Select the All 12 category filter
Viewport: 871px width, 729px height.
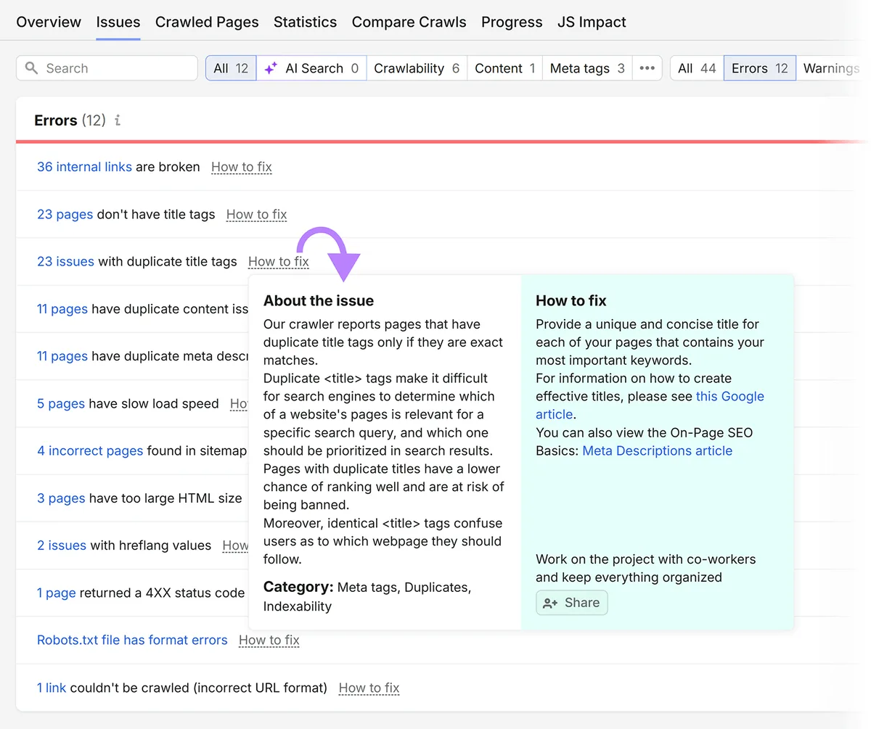click(231, 68)
